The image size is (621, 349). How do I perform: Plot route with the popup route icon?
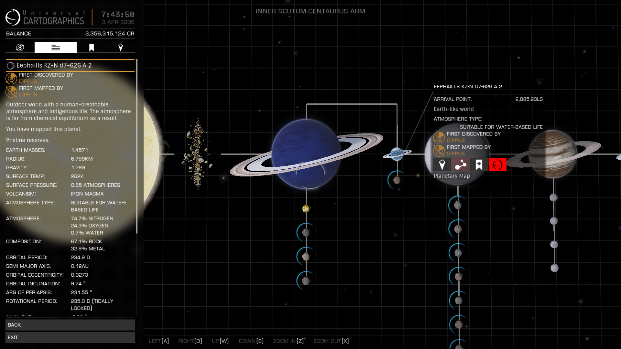coord(461,165)
